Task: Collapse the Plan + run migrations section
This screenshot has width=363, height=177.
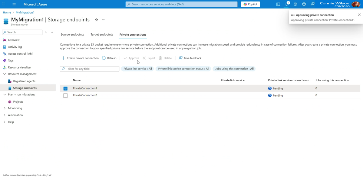Action: click(5, 95)
